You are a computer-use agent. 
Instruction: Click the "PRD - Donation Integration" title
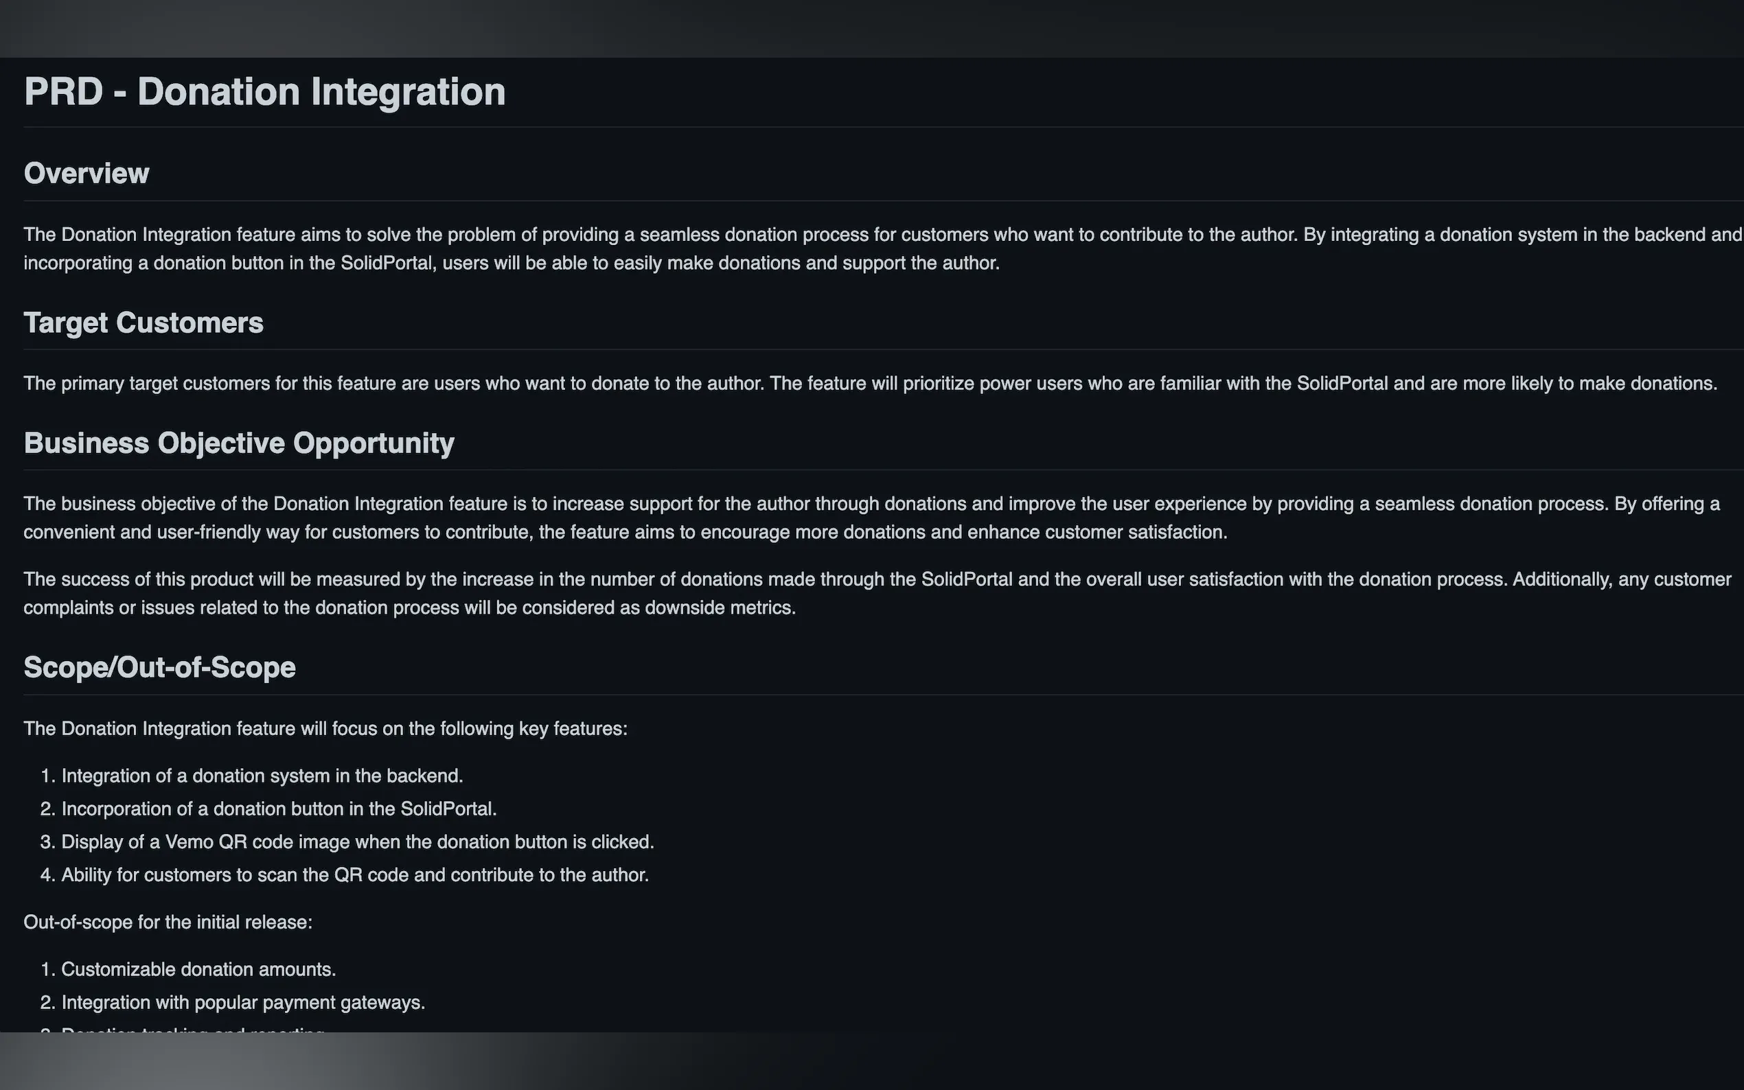point(264,92)
